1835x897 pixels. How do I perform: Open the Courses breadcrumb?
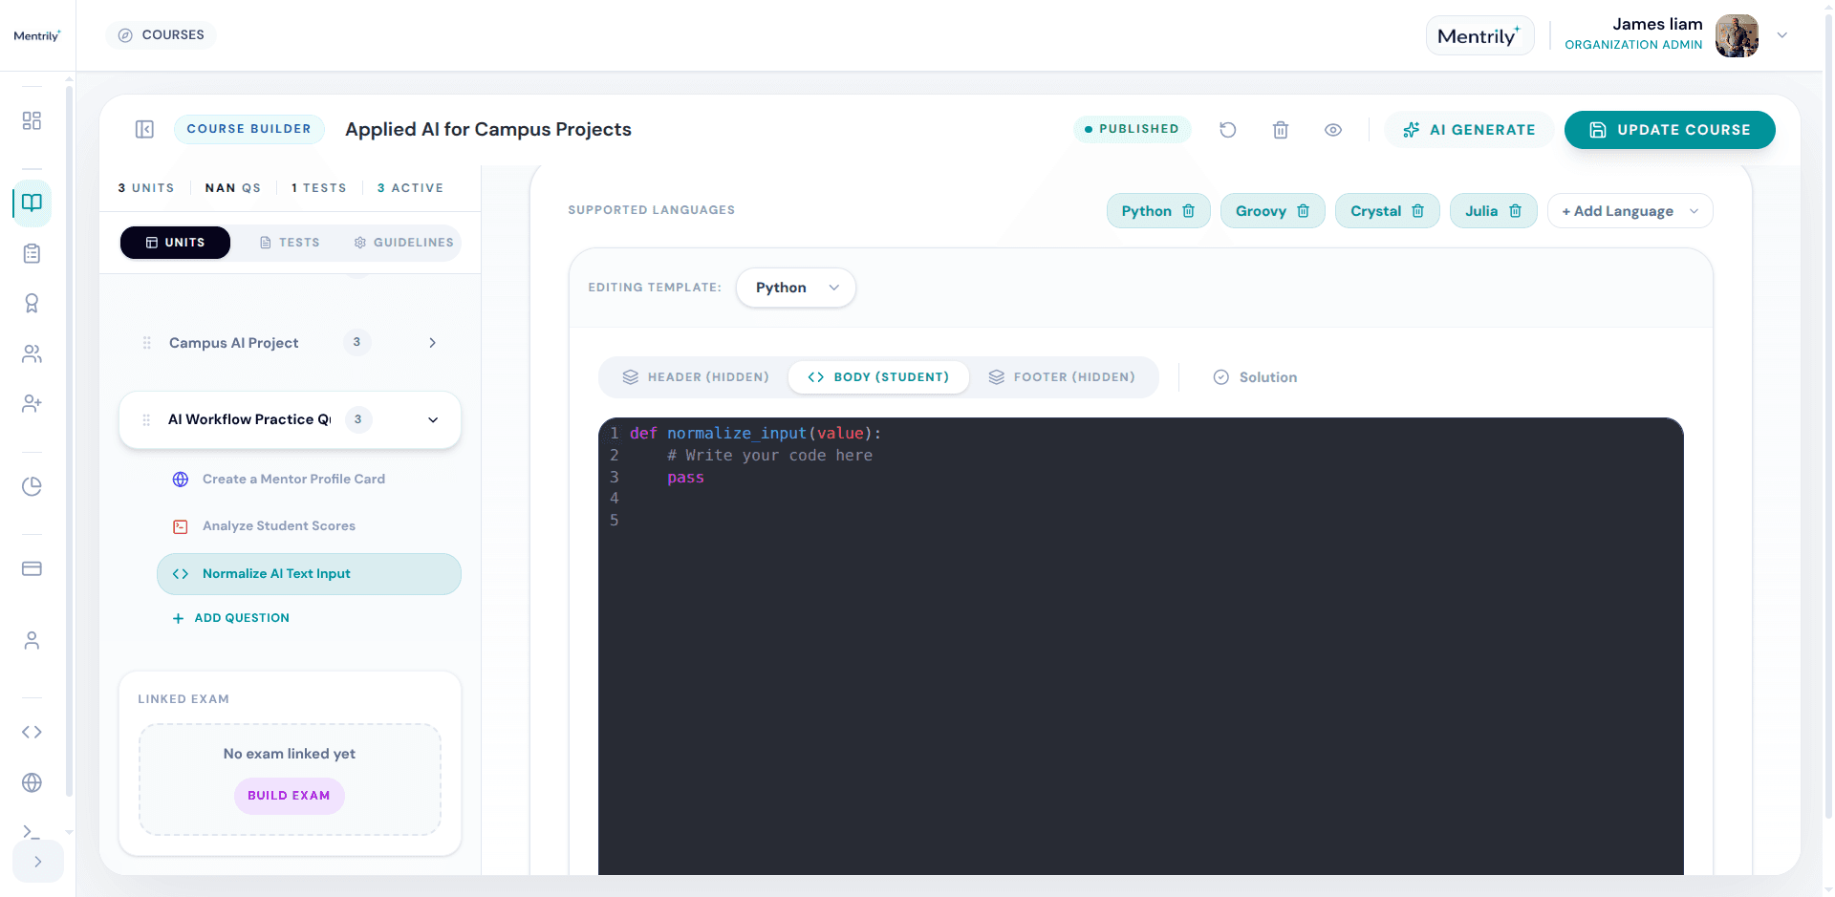coord(161,35)
